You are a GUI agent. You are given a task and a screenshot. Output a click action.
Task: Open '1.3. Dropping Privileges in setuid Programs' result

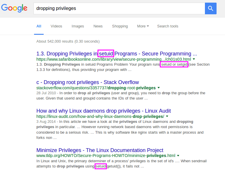point(116,54)
